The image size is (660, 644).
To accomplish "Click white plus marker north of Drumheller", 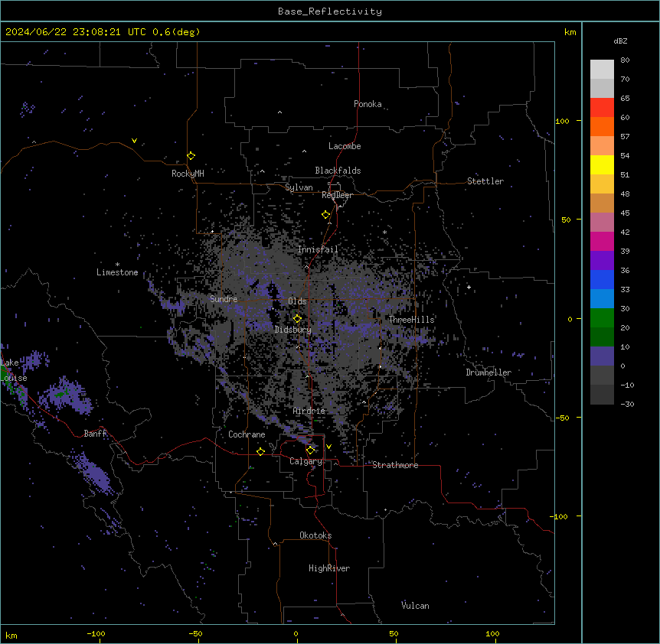I will click(x=469, y=287).
